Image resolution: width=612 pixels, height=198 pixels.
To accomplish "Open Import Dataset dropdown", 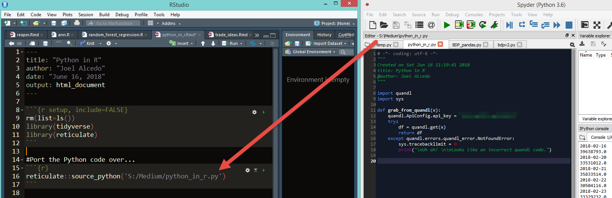I will pos(326,43).
